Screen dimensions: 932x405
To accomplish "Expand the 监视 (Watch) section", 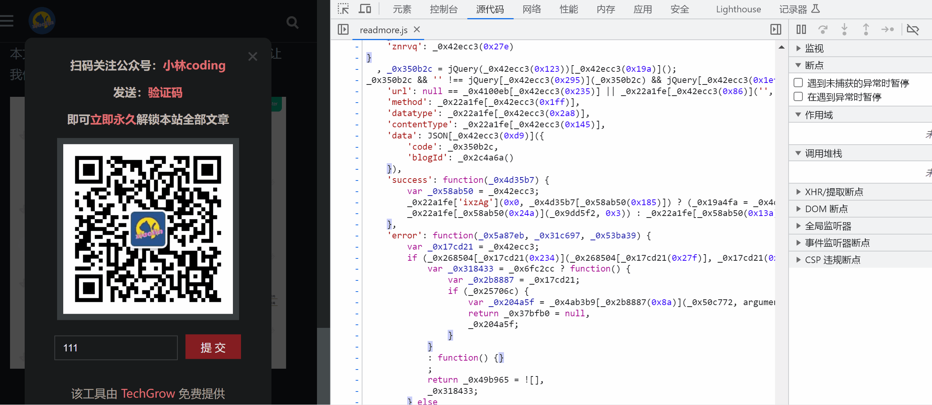I will (860, 49).
